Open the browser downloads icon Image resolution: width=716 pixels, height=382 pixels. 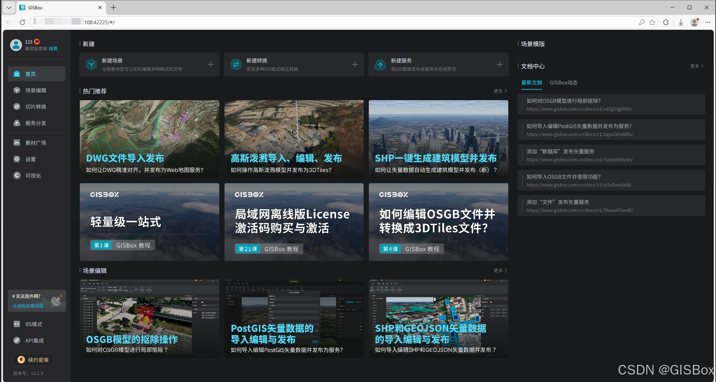coord(681,22)
